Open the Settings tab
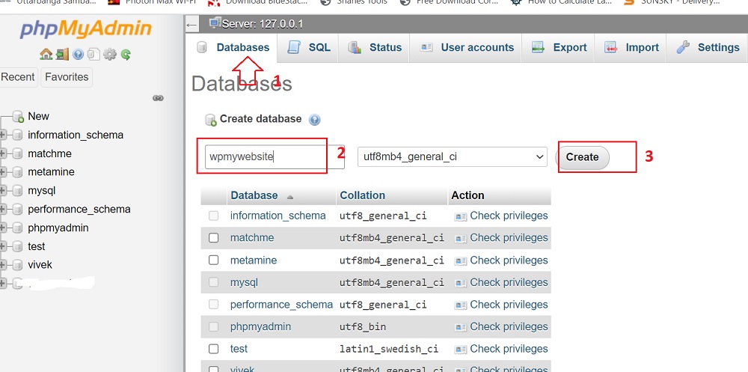The width and height of the screenshot is (748, 372). pyautogui.click(x=708, y=48)
